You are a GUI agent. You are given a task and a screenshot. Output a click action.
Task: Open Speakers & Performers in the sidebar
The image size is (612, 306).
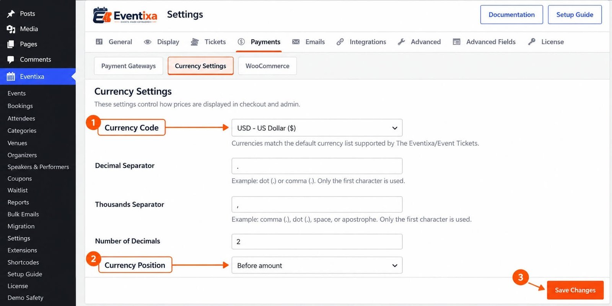pos(38,167)
